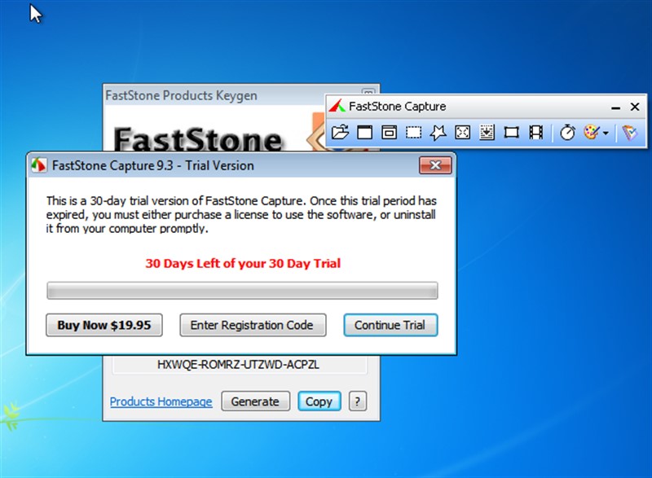Viewport: 652px width, 478px height.
Task: Open Settings icon at toolbar's right end
Action: click(x=629, y=133)
